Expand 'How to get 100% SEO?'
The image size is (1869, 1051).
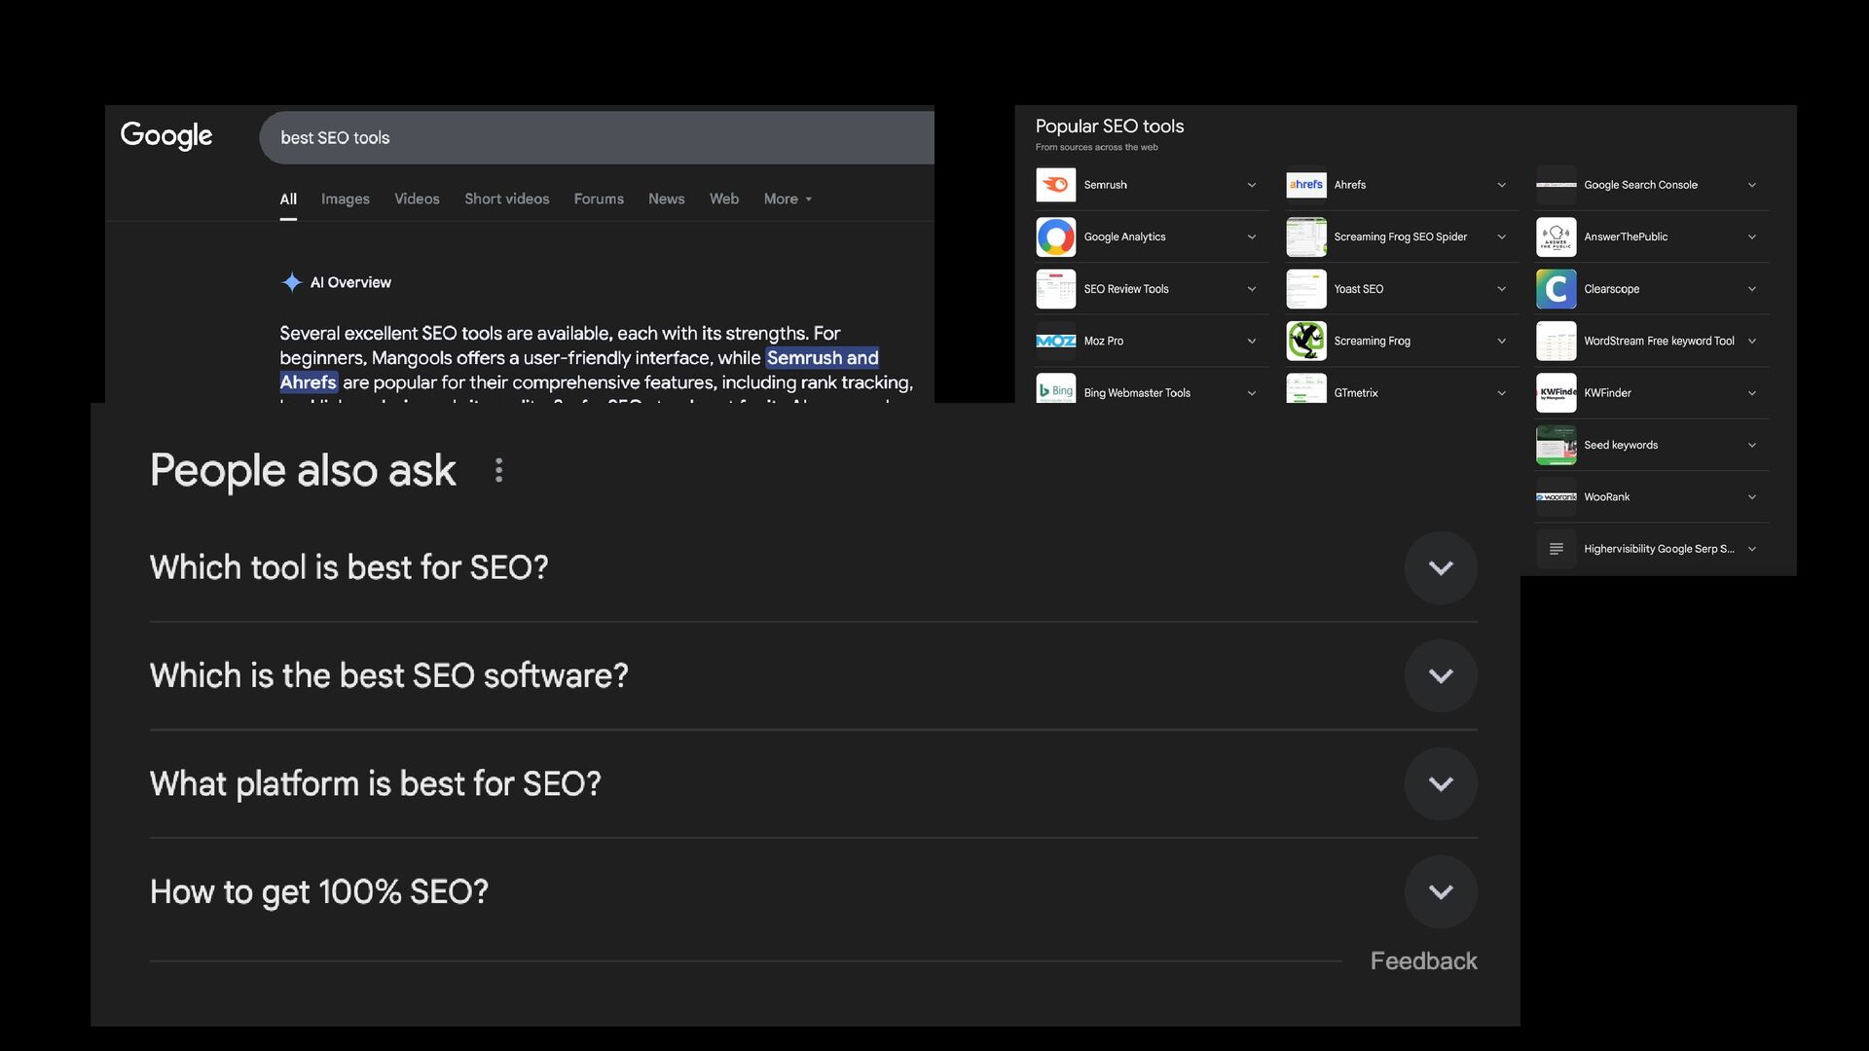click(x=1441, y=891)
